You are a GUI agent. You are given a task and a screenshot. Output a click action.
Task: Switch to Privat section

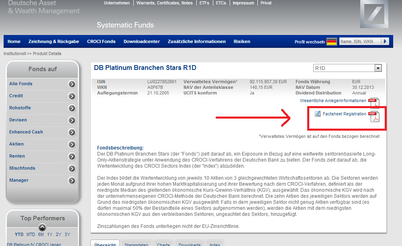click(x=266, y=3)
